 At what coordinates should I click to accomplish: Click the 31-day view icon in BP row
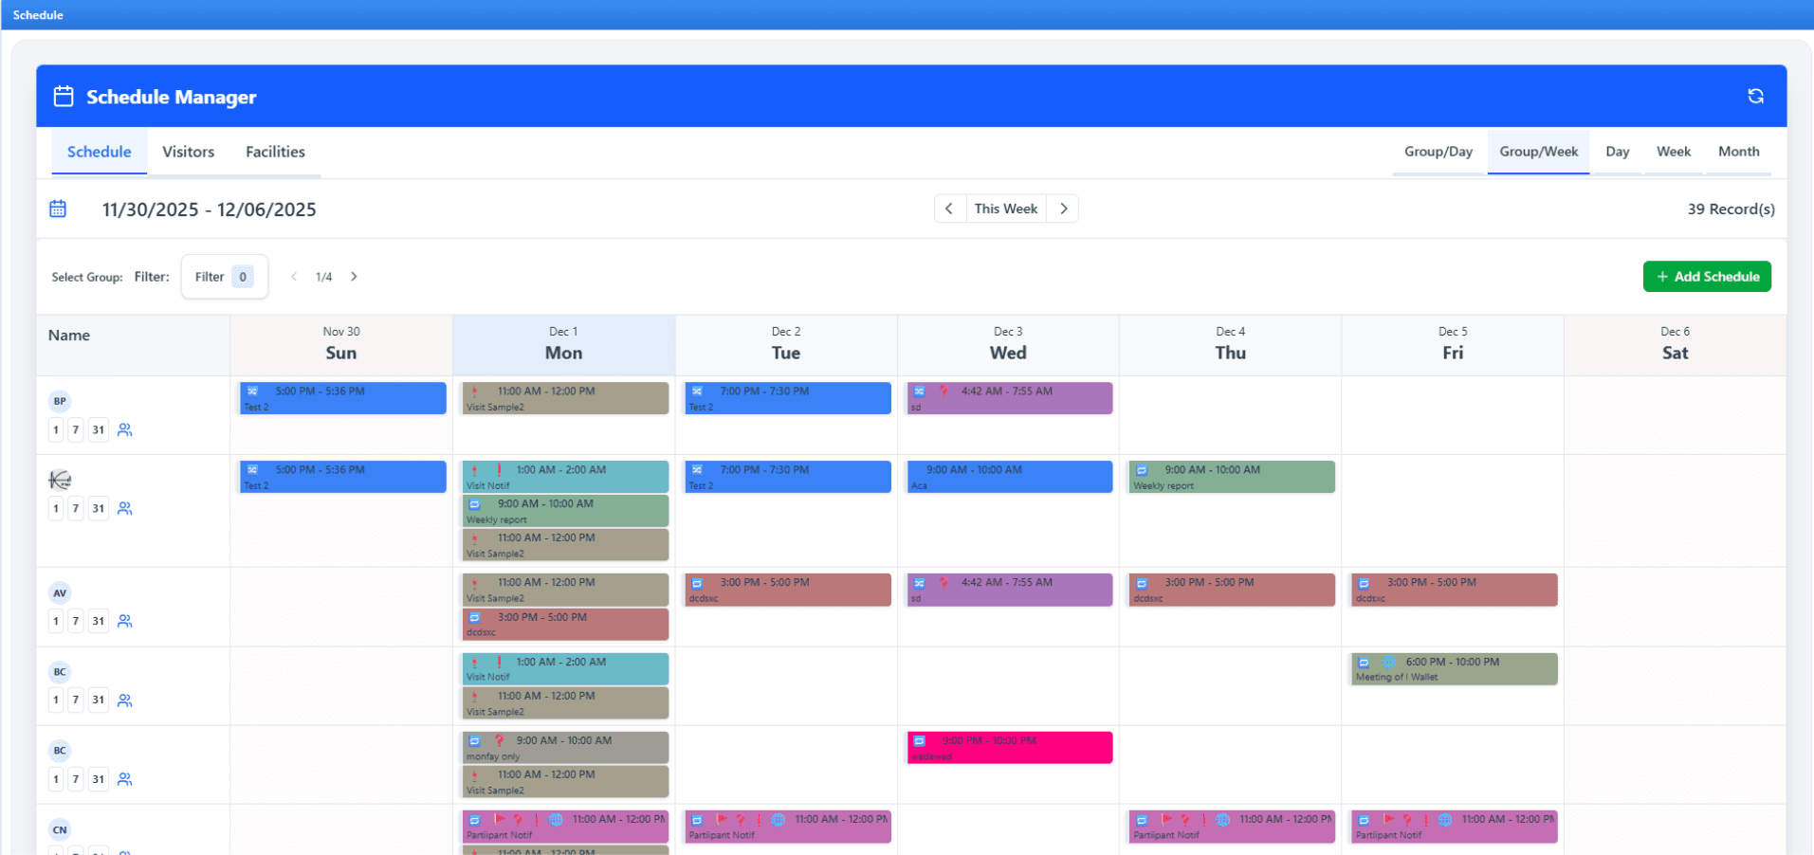pos(98,430)
